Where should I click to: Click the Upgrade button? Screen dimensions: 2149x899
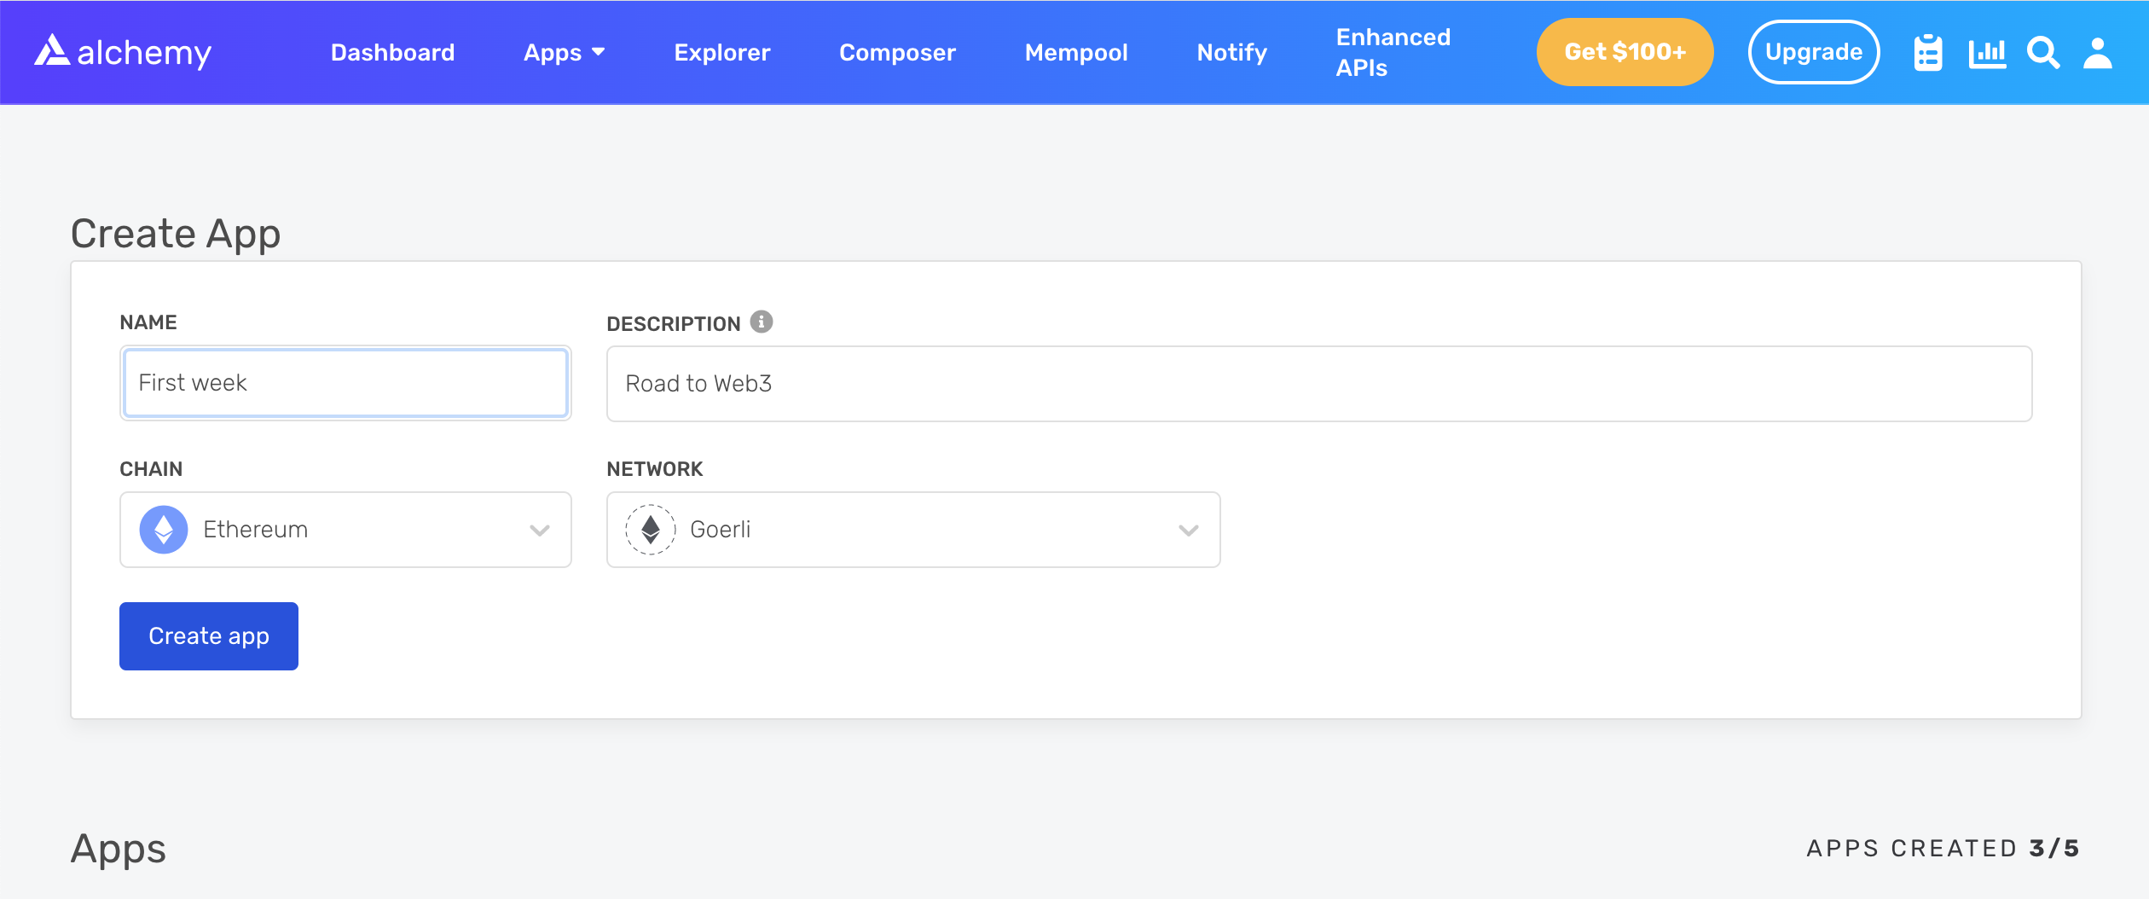[1813, 52]
